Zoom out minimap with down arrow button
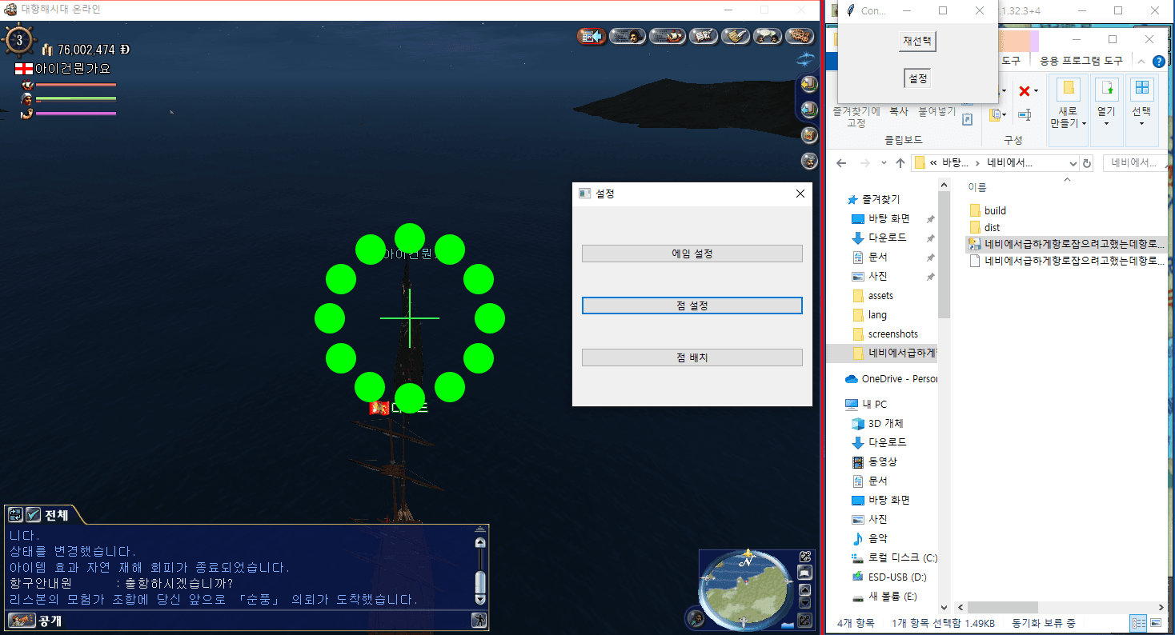 click(x=805, y=602)
